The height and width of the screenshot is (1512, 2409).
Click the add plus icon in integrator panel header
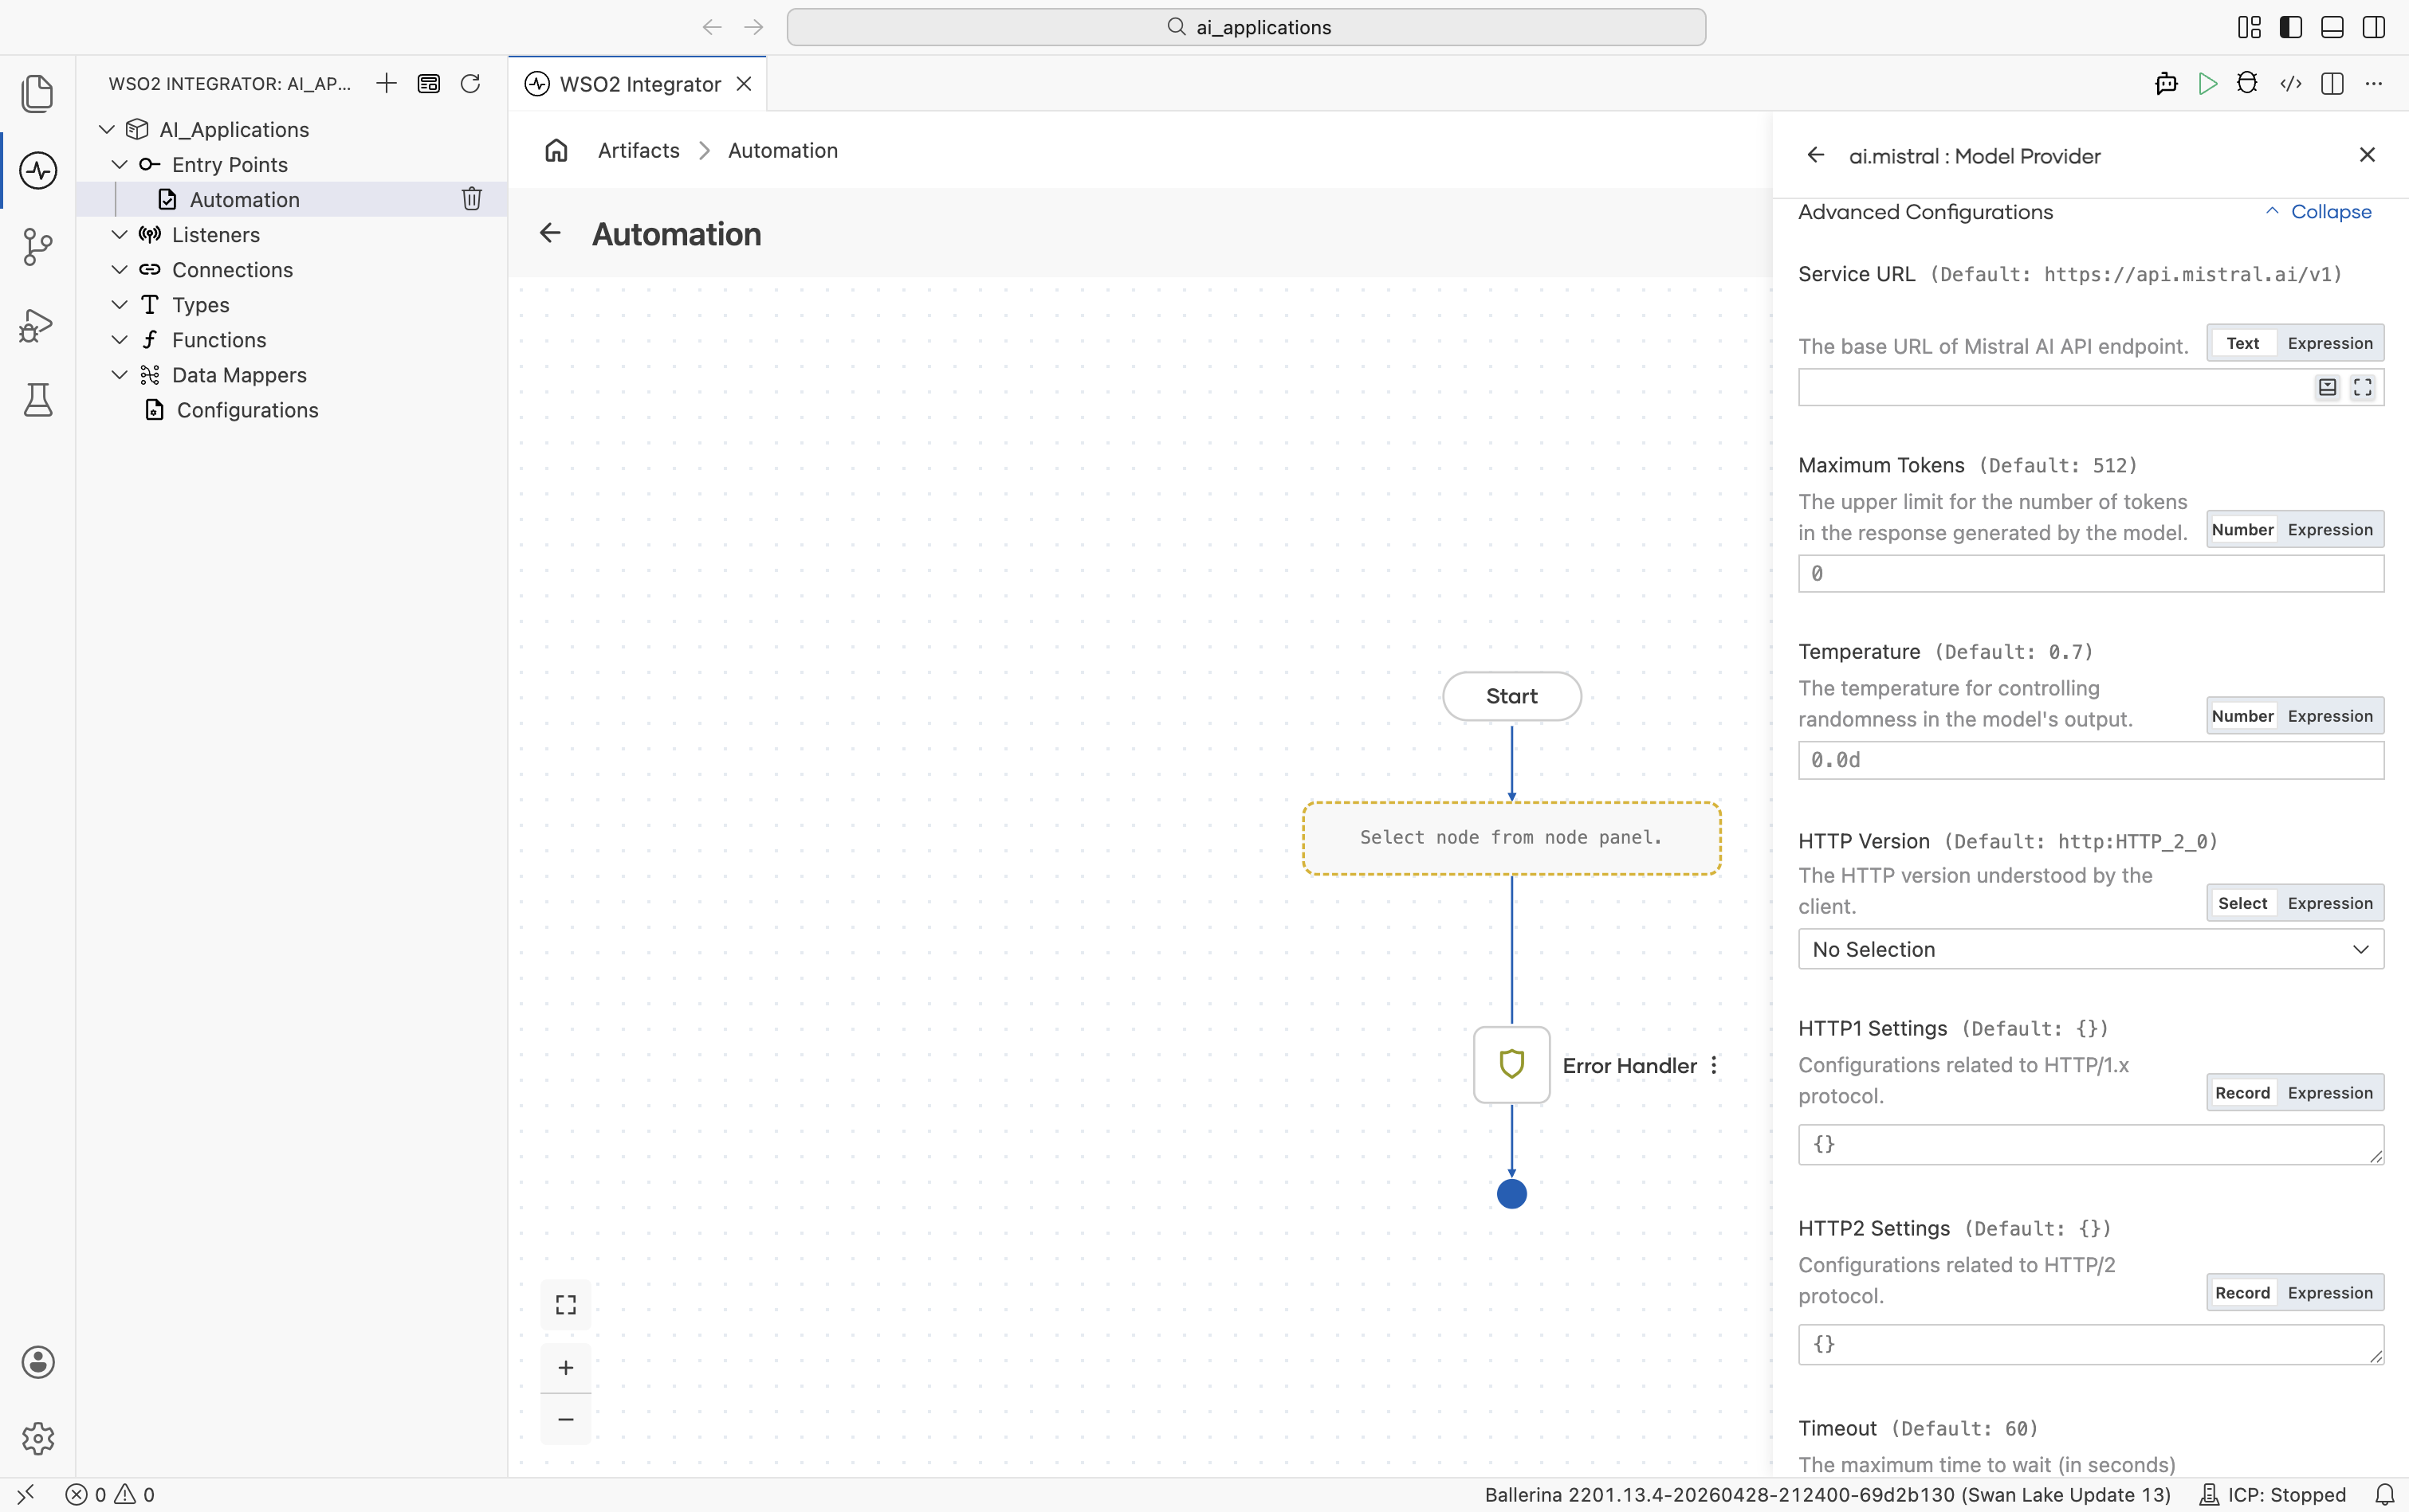pyautogui.click(x=386, y=83)
